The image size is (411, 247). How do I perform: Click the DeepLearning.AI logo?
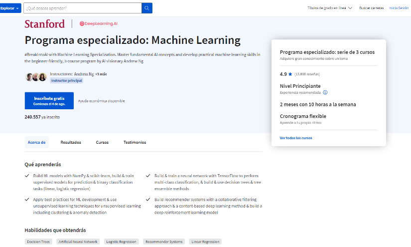click(x=99, y=23)
